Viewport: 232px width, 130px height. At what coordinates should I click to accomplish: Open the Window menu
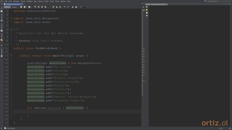(x=63, y=1)
